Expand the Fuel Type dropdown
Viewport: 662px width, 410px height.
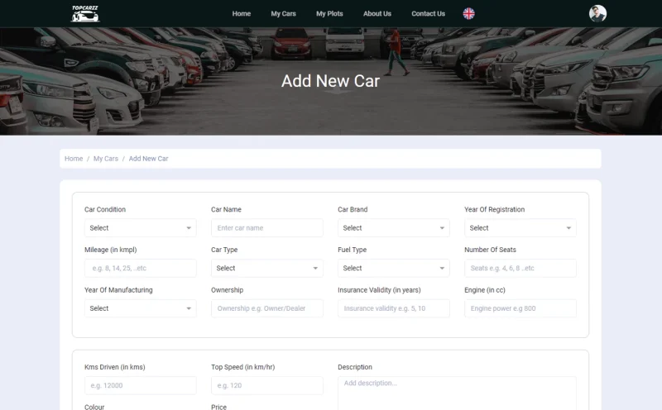click(x=394, y=269)
